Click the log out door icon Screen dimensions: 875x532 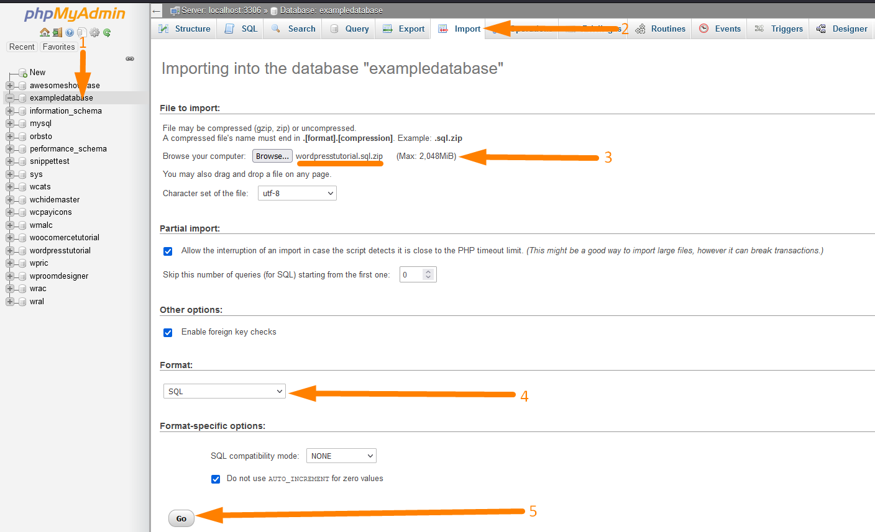(x=57, y=32)
